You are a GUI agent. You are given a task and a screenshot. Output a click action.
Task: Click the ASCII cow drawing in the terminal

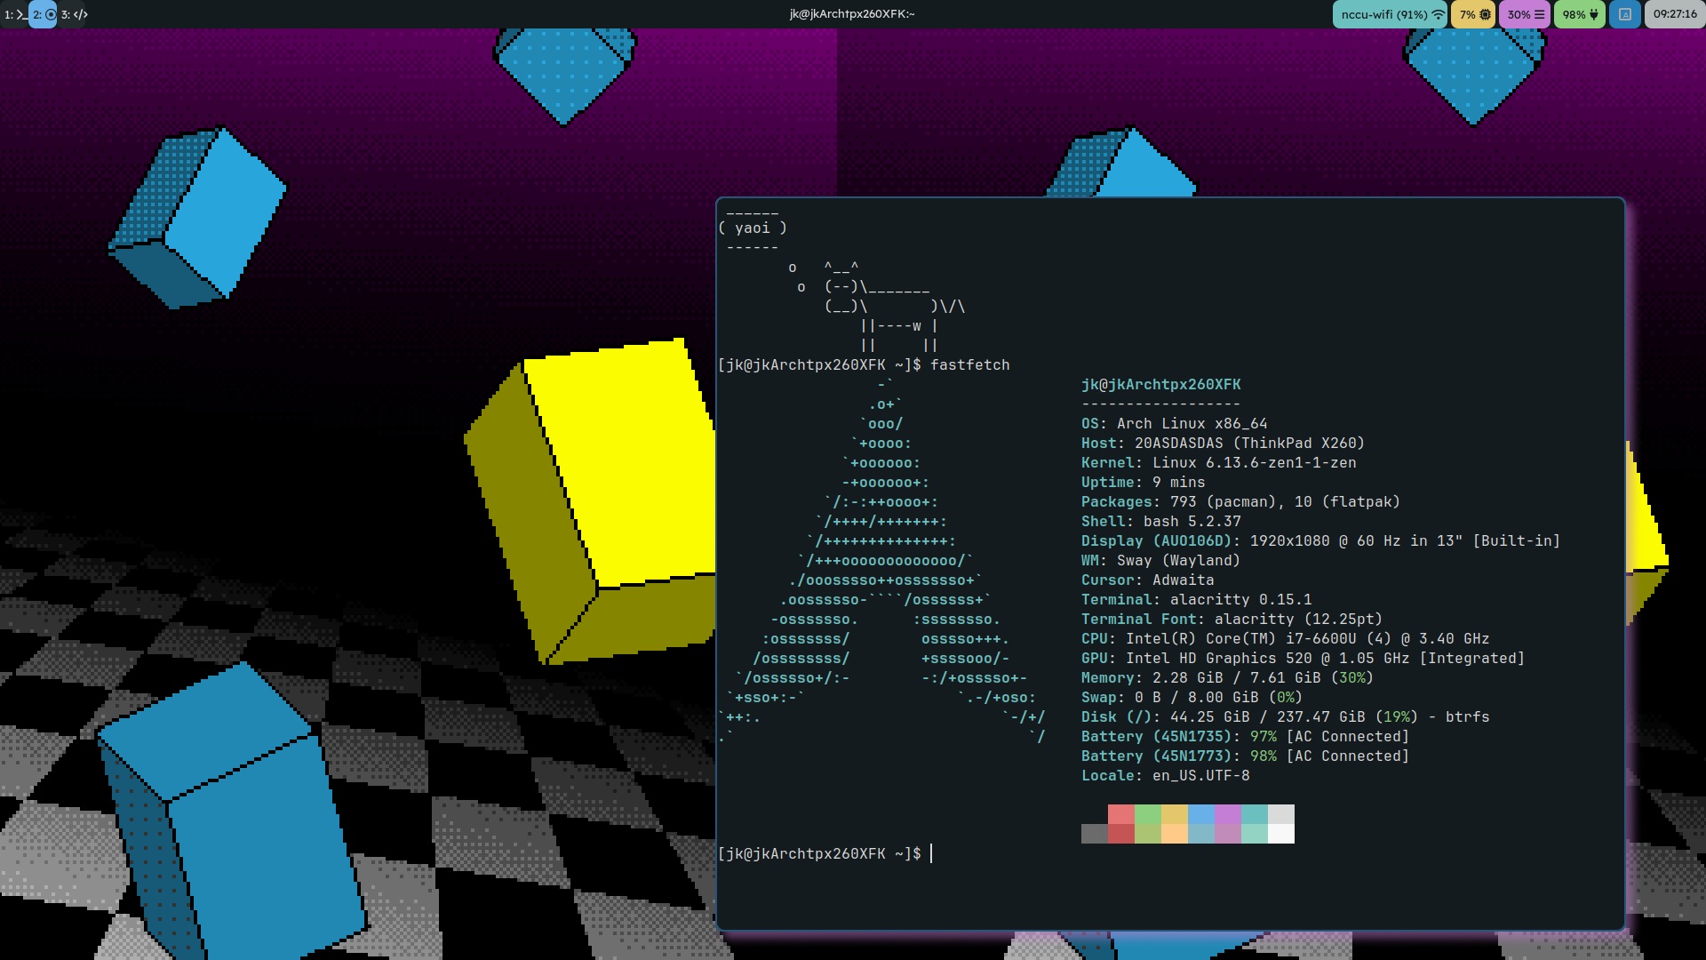coord(877,306)
